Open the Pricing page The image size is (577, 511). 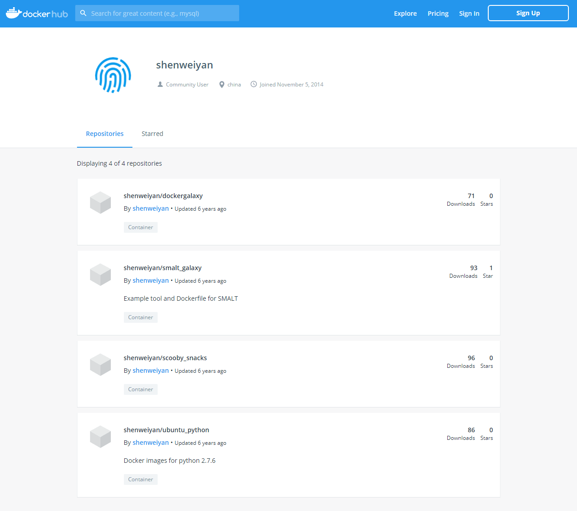coord(438,14)
